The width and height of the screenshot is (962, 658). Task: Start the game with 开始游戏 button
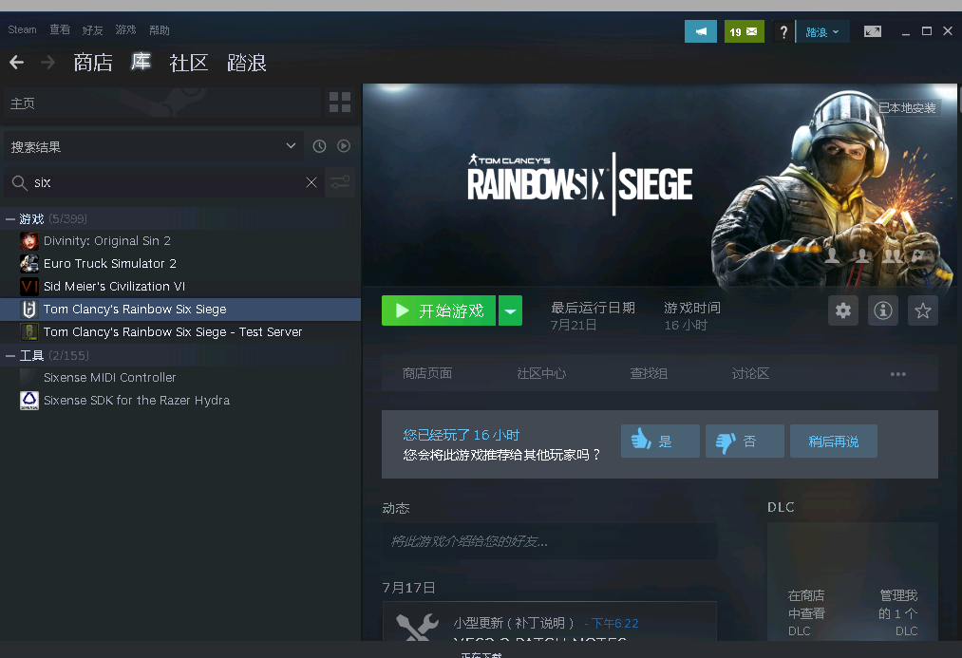439,310
